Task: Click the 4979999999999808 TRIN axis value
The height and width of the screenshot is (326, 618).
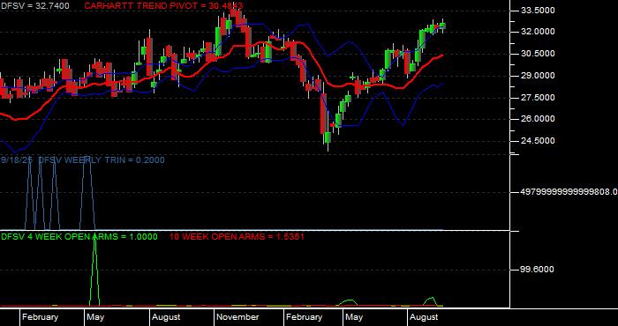Action: pyautogui.click(x=569, y=192)
